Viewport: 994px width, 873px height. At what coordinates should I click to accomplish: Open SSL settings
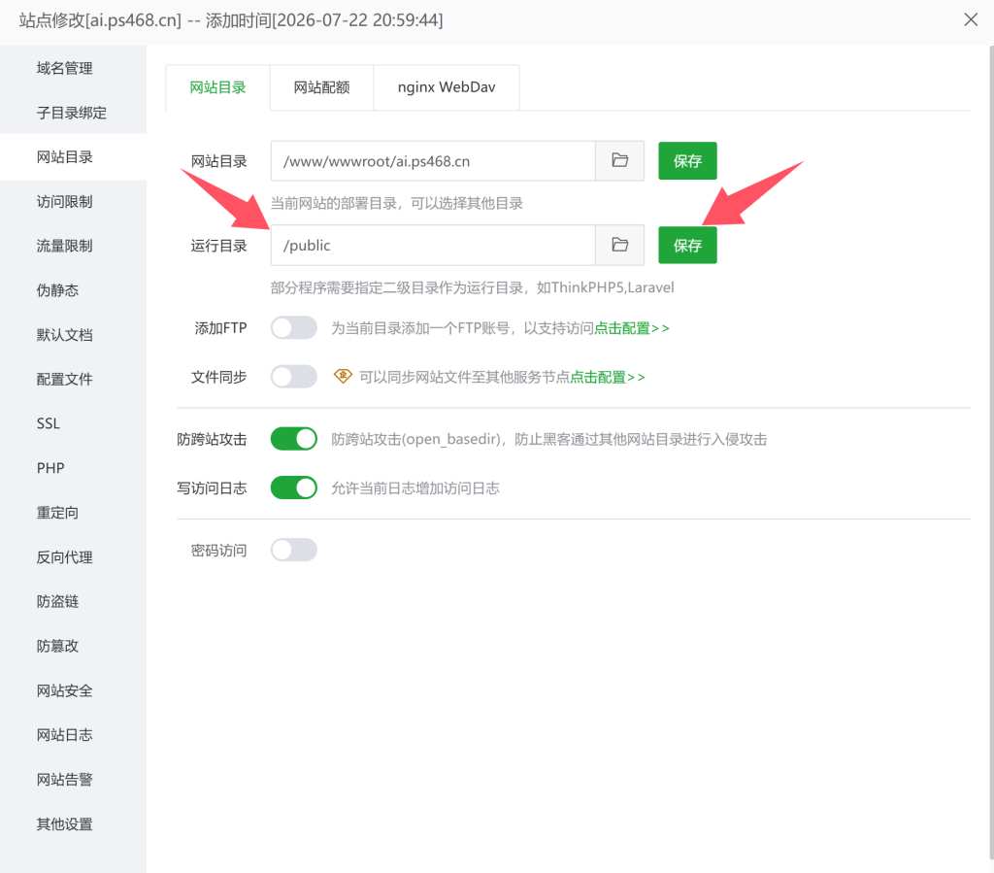[73, 423]
